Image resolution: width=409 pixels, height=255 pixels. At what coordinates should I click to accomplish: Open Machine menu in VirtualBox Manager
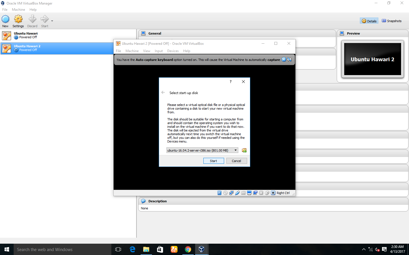(x=18, y=10)
